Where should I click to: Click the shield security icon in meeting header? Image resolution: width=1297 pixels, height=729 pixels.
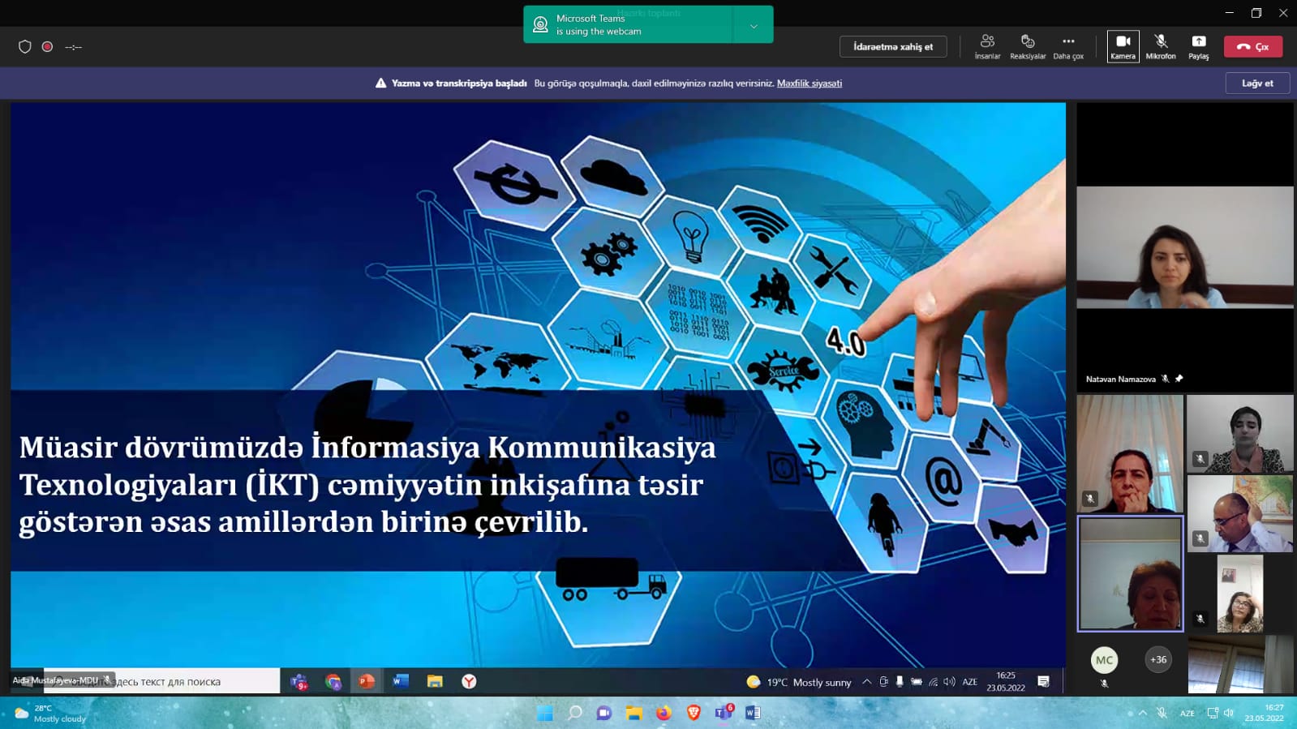point(25,47)
